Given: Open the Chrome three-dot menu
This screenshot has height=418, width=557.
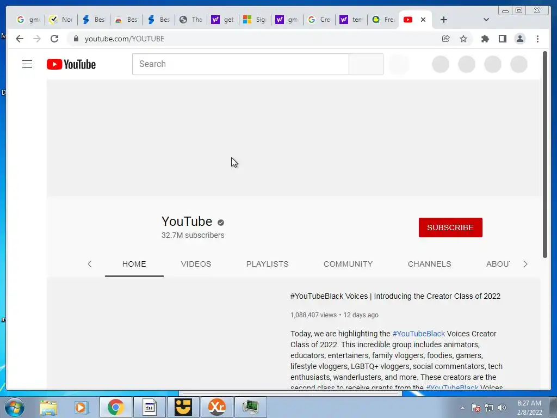Looking at the screenshot, I should coord(537,39).
